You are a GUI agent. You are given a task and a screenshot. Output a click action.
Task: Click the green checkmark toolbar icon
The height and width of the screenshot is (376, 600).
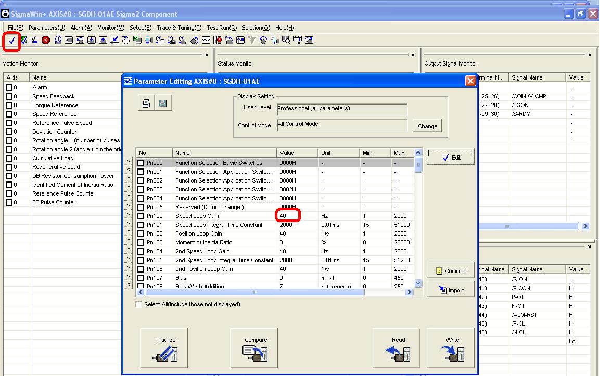click(x=24, y=40)
